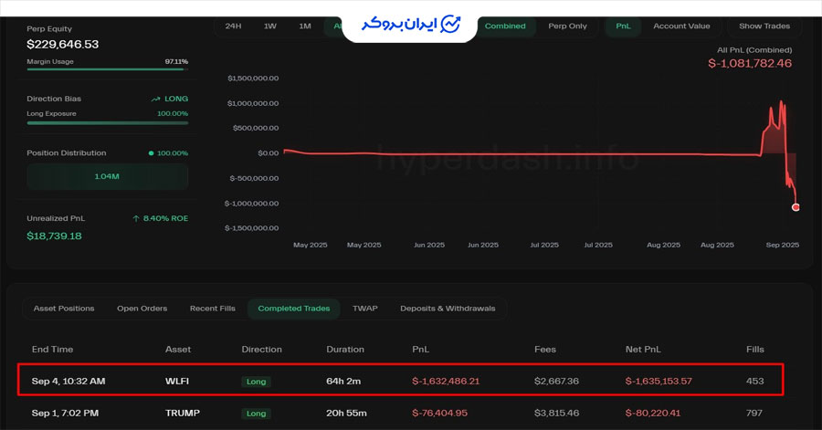The image size is (822, 430).
Task: Click the red endpoint dot on chart
Action: pyautogui.click(x=796, y=207)
